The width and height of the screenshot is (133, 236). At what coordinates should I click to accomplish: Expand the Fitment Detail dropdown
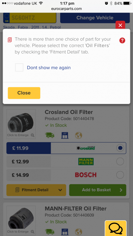pos(36,190)
